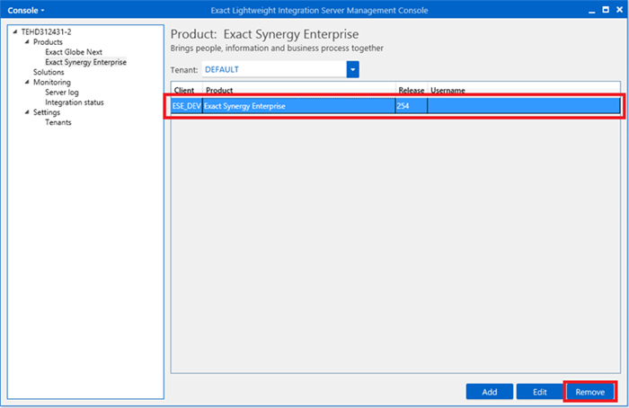Click the Remove button
This screenshot has width=629, height=408.
589,392
